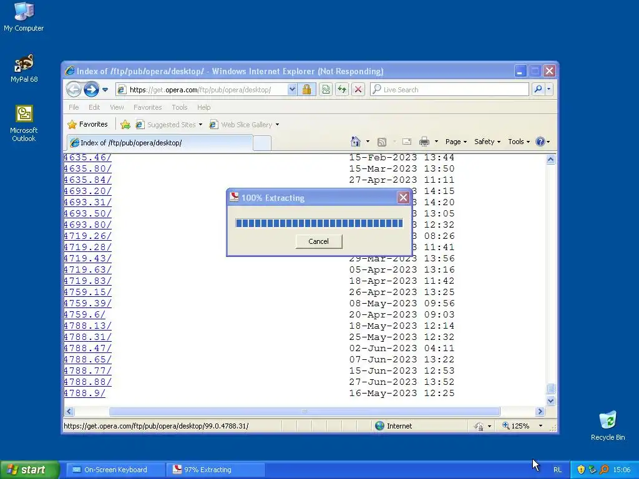Open the Protected Mode status icon
The width and height of the screenshot is (639, 479).
coord(479,427)
